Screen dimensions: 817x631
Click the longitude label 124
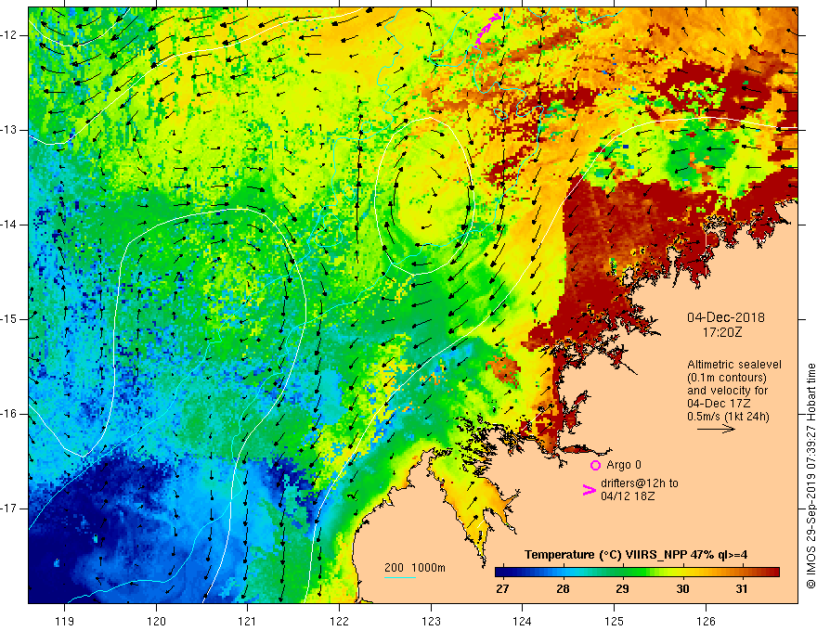[522, 621]
